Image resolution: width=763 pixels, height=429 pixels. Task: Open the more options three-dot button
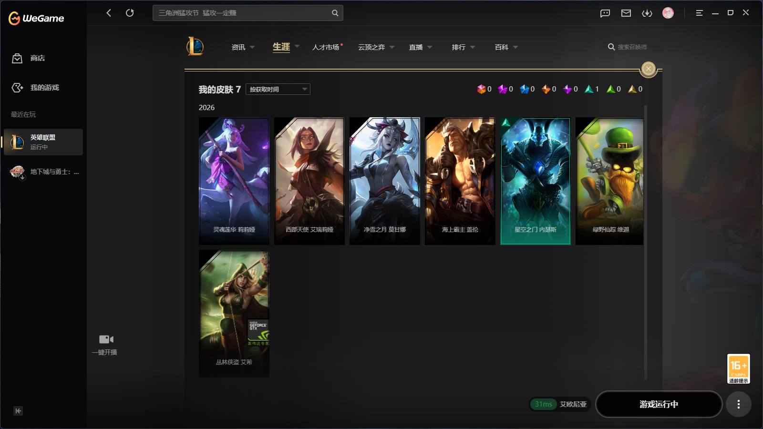(738, 404)
